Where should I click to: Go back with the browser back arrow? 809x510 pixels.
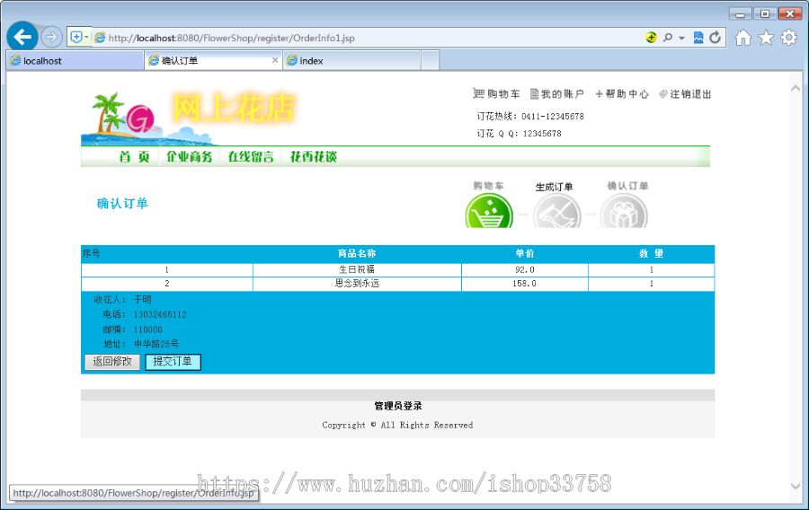pyautogui.click(x=22, y=37)
